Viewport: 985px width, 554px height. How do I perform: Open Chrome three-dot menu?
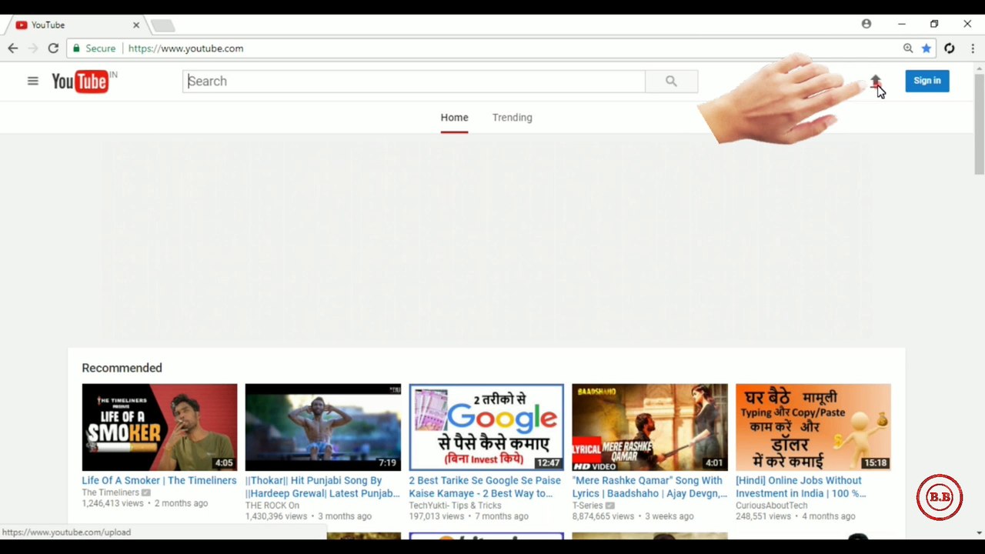[973, 48]
